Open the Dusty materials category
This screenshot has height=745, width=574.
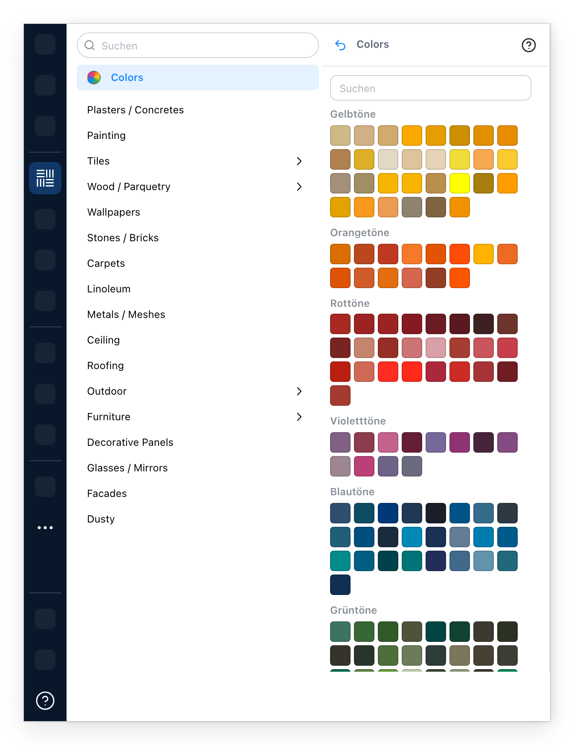click(x=101, y=519)
